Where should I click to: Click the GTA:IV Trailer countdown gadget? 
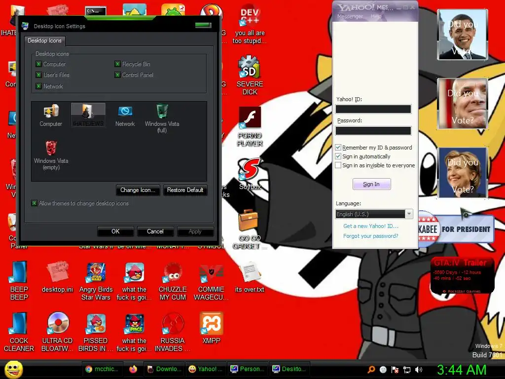462,275
